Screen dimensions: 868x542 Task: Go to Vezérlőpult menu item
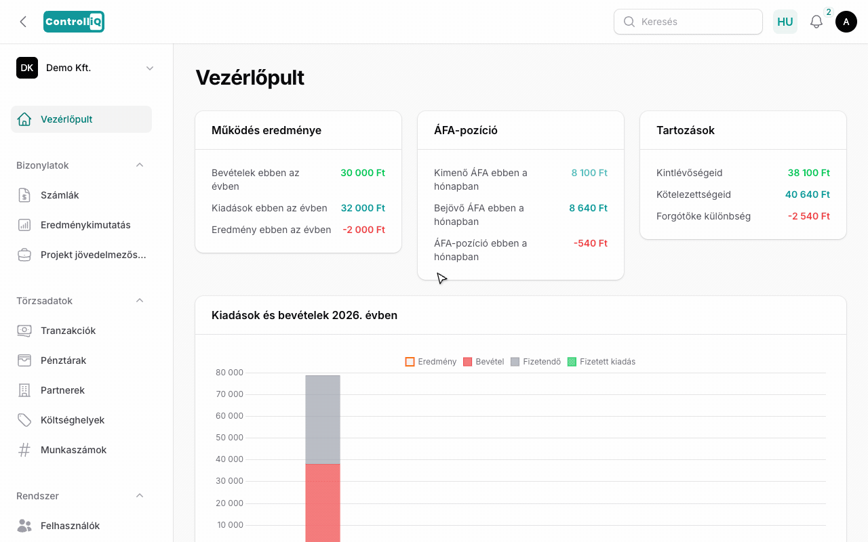pos(81,119)
